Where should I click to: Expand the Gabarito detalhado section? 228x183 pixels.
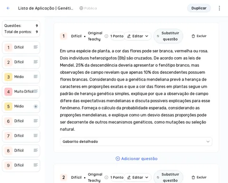pos(136,142)
